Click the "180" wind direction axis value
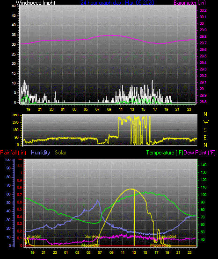This screenshot has width=218, height=259. (x=15, y=130)
